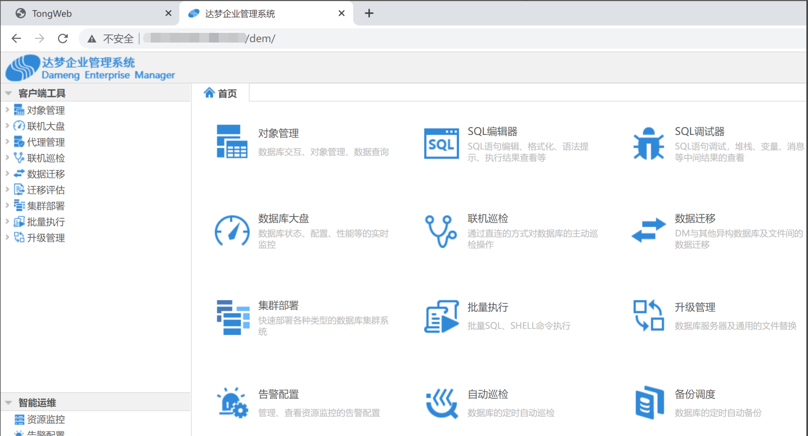Reload the page
Screen dimensions: 808x436
[63, 38]
